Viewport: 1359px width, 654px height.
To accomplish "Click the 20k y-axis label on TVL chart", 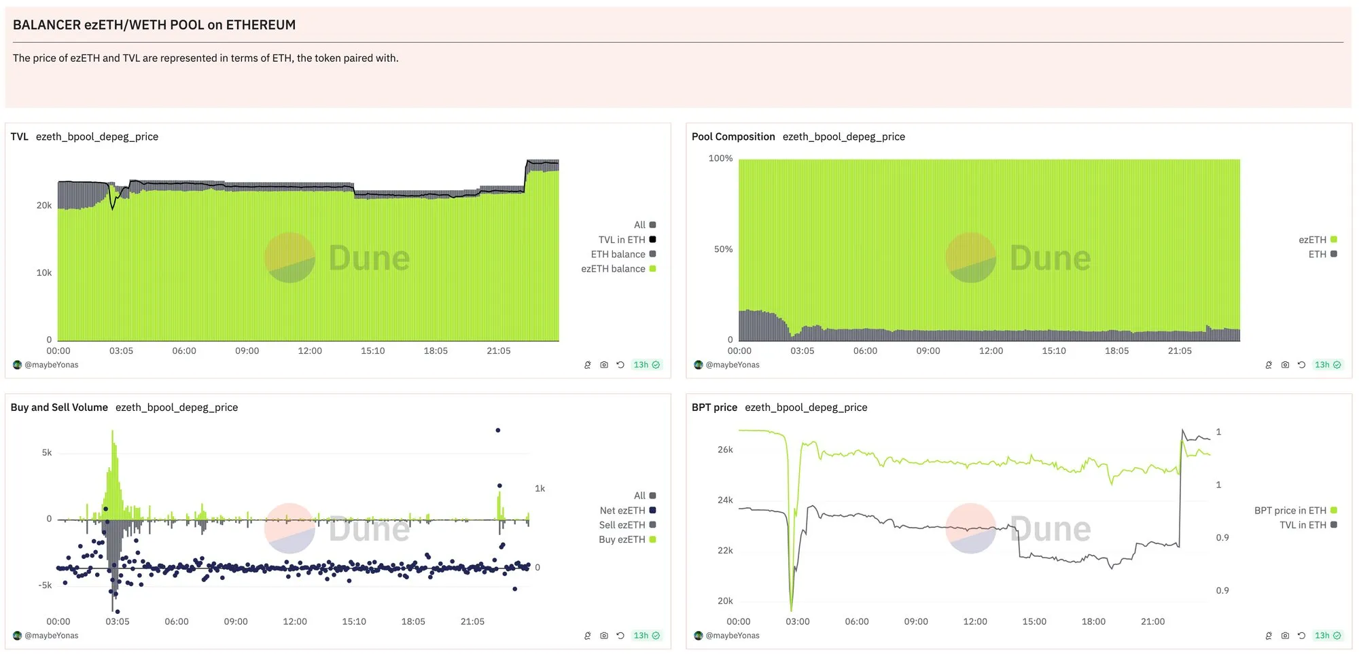I will [x=44, y=205].
